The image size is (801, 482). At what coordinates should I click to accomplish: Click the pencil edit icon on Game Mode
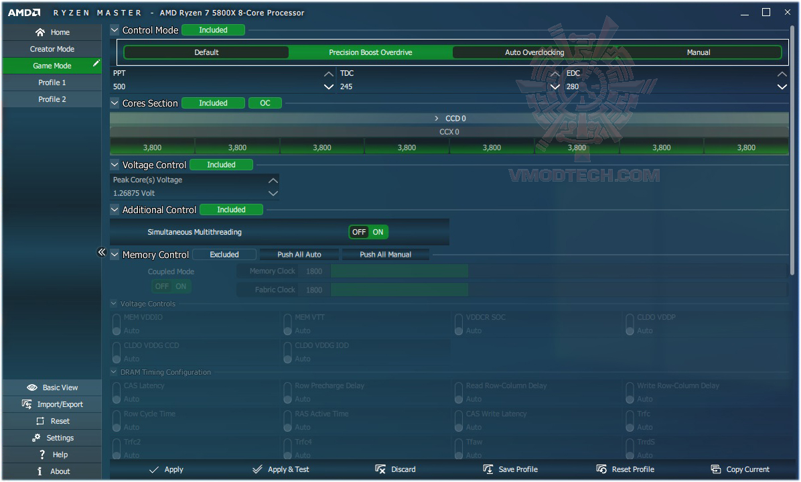coord(96,64)
